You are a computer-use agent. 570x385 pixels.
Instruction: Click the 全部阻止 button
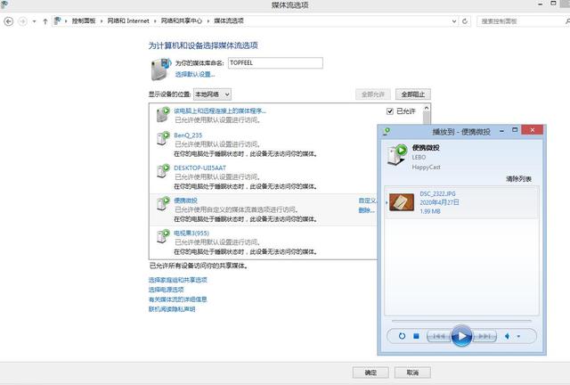(413, 94)
